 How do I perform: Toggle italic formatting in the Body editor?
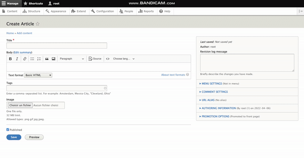tap(17, 59)
